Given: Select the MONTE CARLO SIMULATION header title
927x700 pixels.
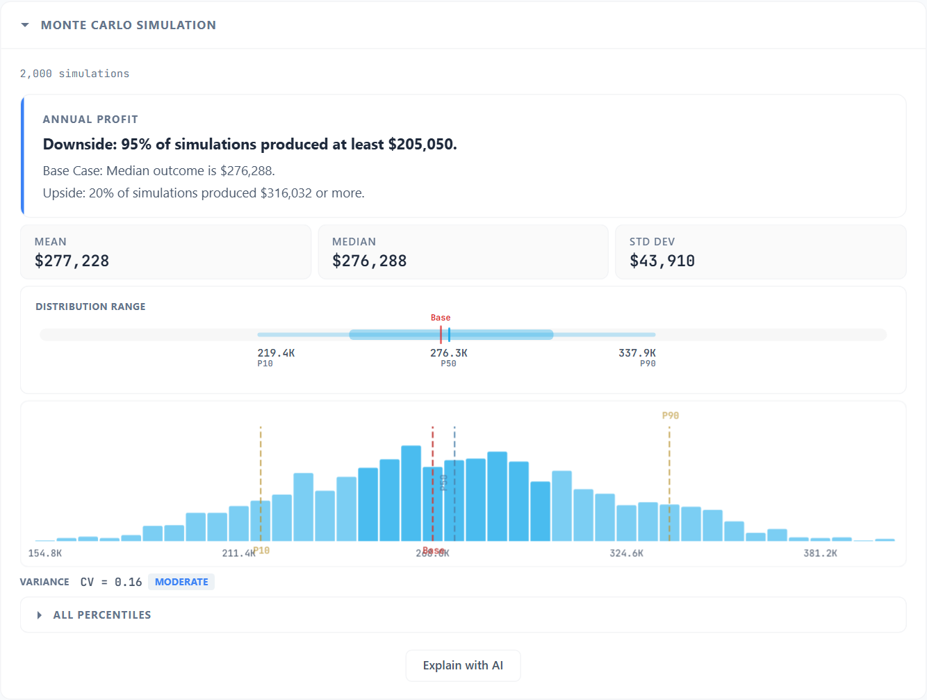Looking at the screenshot, I should tap(129, 25).
